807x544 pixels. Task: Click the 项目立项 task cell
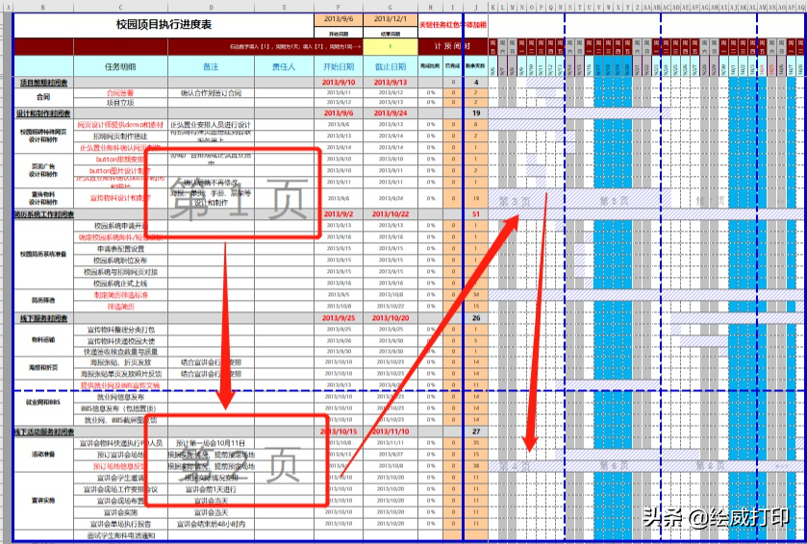click(x=120, y=102)
